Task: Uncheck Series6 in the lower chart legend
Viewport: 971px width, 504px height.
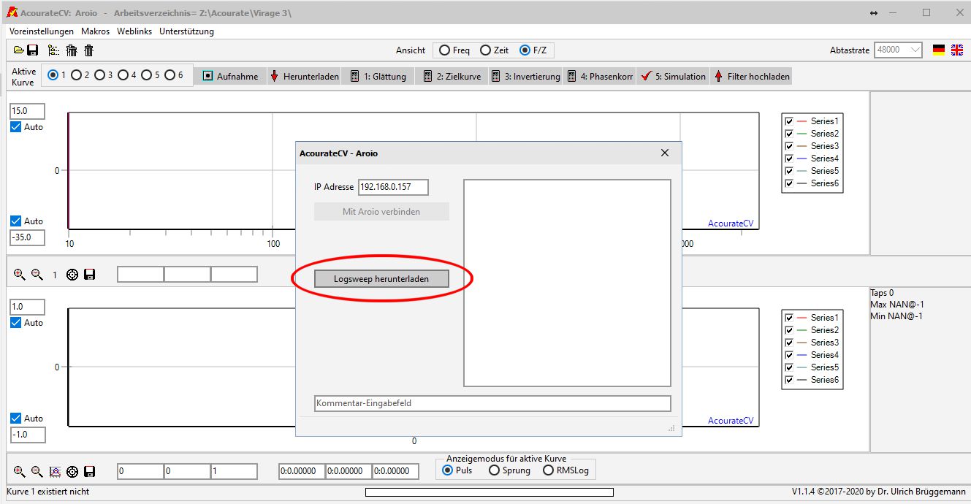Action: 788,380
